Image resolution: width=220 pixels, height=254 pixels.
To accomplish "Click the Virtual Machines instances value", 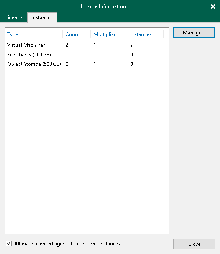I will point(132,45).
